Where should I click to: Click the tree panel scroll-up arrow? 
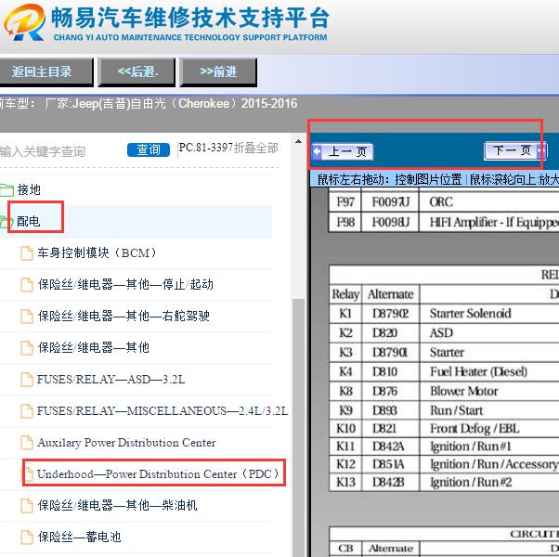pos(298,142)
